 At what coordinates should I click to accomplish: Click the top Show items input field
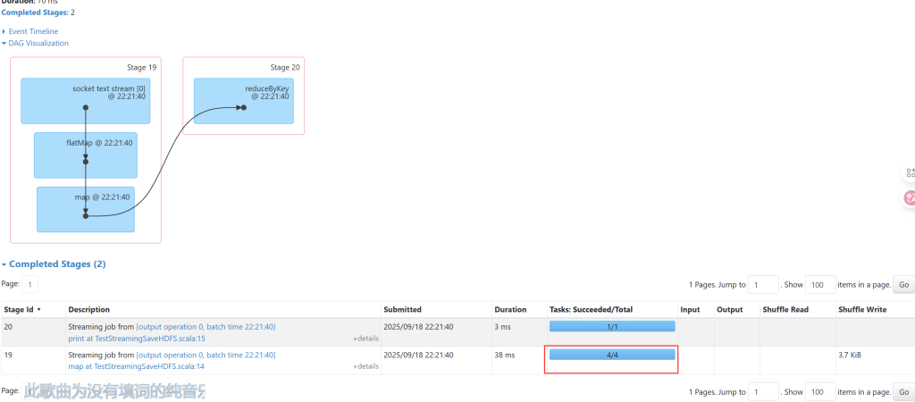coord(820,285)
